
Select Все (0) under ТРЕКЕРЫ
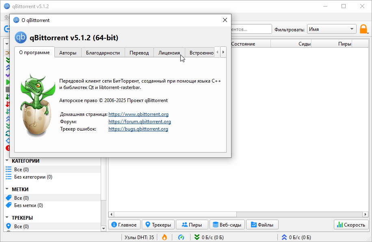pos(52,226)
